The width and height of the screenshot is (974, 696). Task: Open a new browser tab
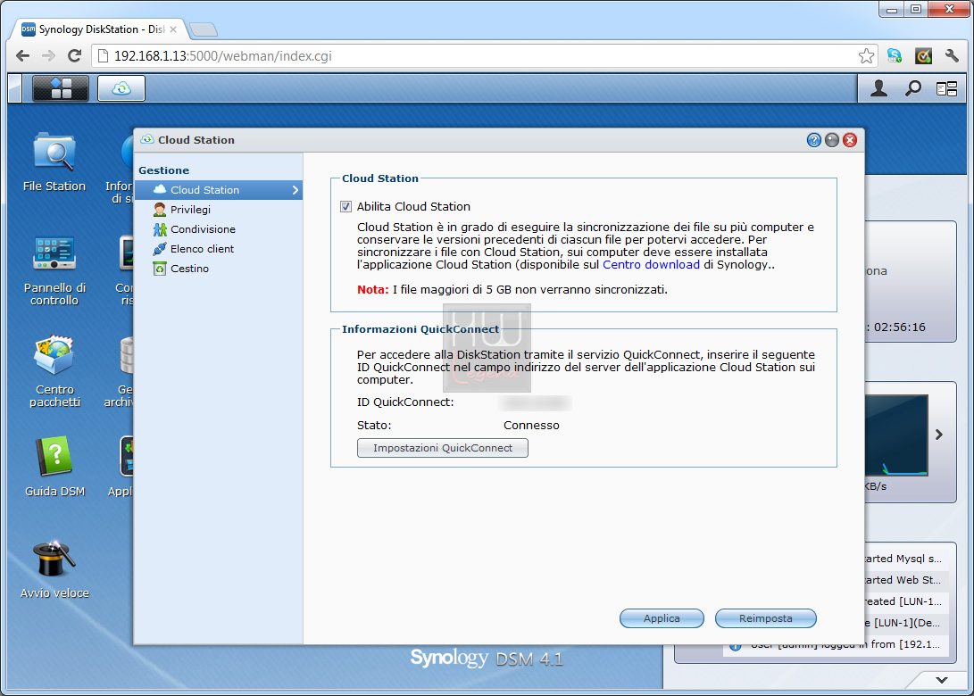click(204, 29)
